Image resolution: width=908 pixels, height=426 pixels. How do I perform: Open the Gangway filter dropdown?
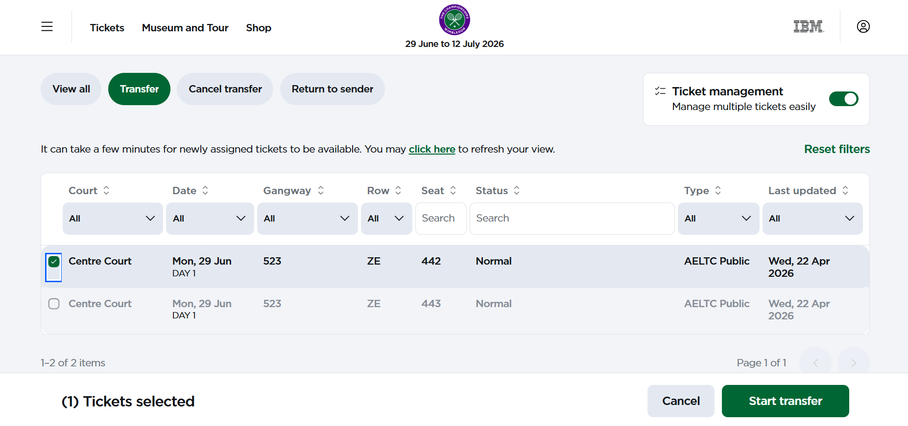(307, 219)
